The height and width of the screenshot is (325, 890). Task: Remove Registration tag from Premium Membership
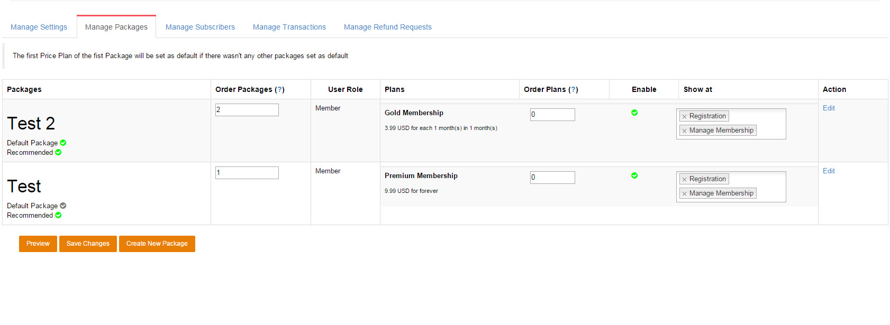684,179
